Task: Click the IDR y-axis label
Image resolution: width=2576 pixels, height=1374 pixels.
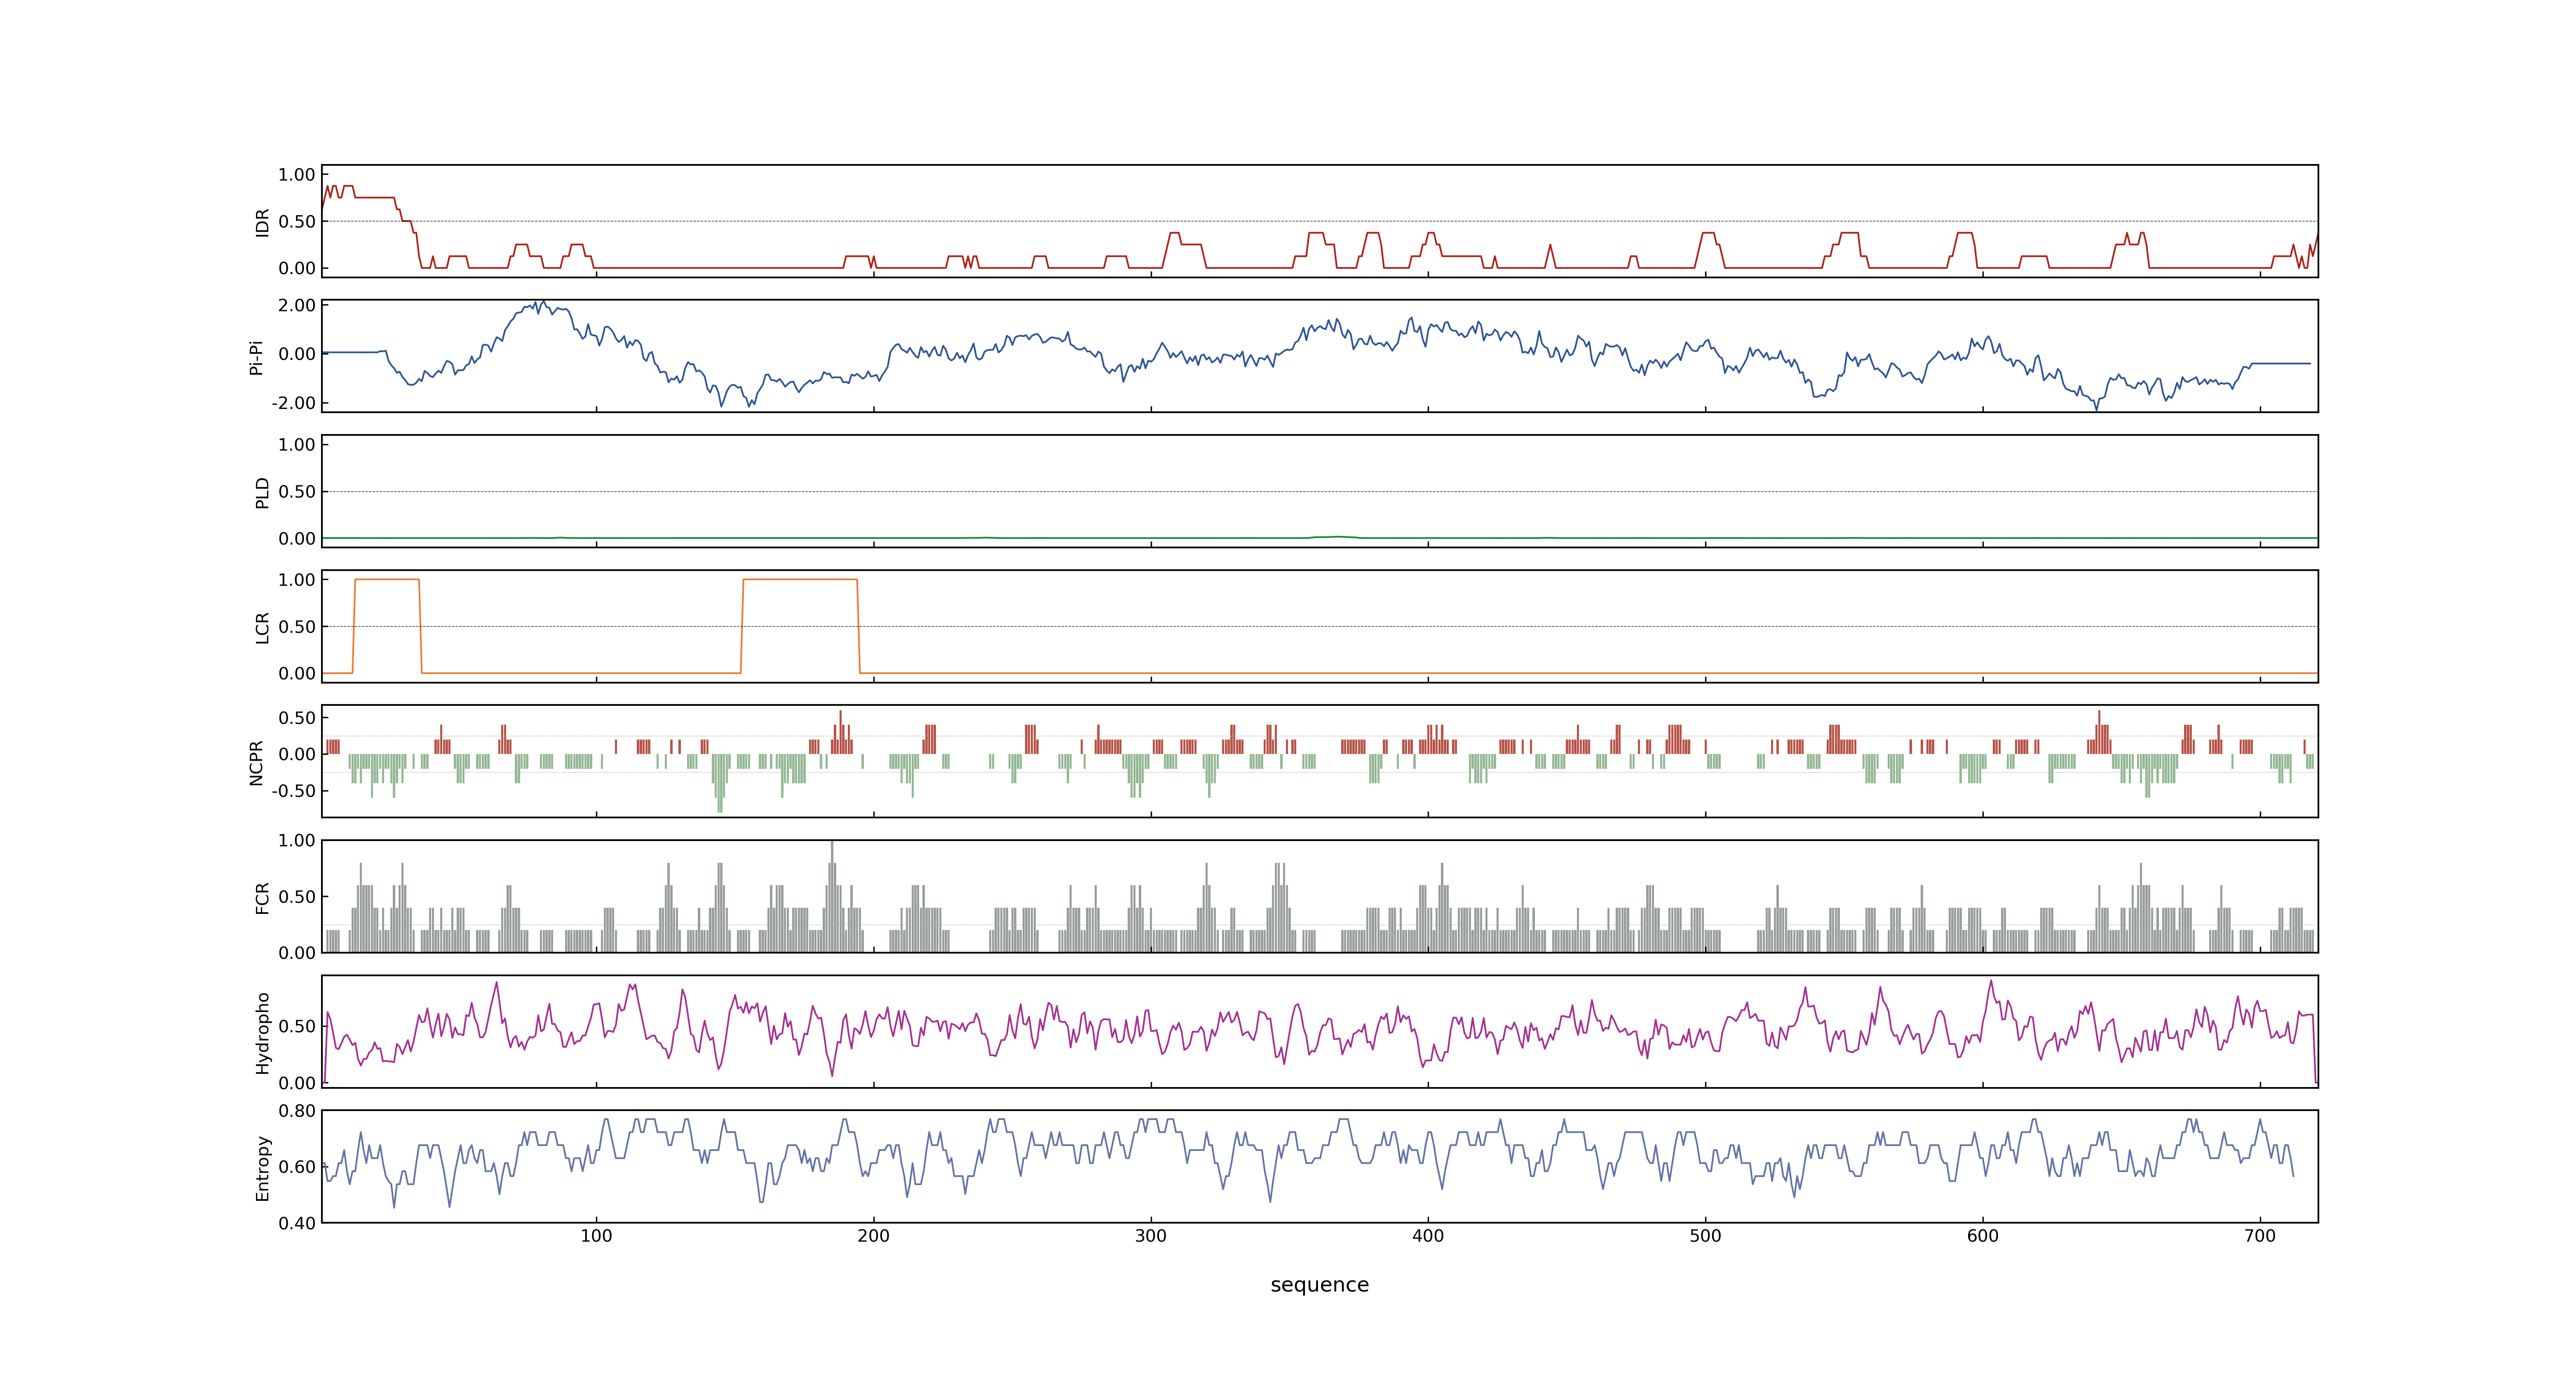Action: [x=262, y=222]
